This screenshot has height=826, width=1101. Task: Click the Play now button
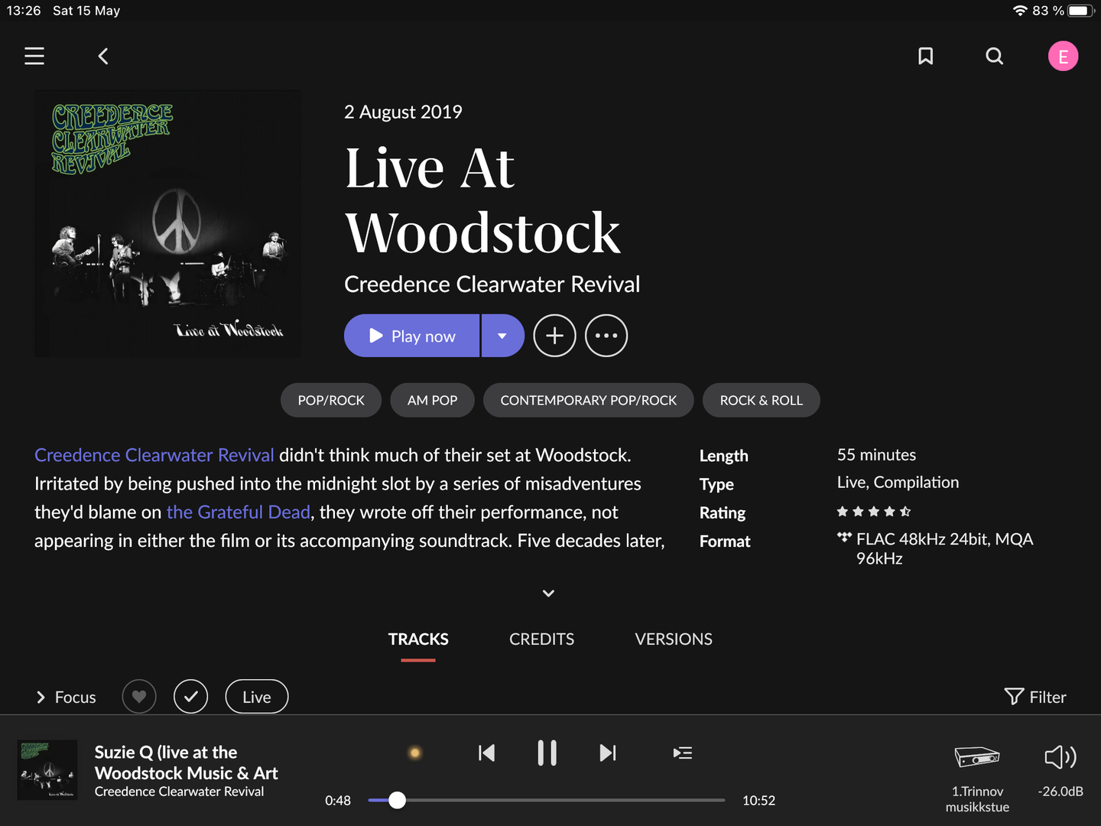pyautogui.click(x=412, y=336)
